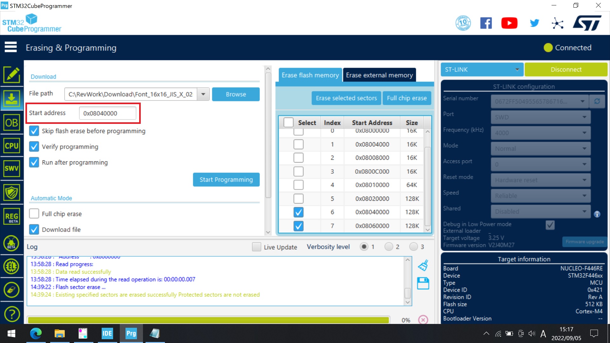610x343 pixels.
Task: Click the 10 years anniversary badge
Action: 463,23
